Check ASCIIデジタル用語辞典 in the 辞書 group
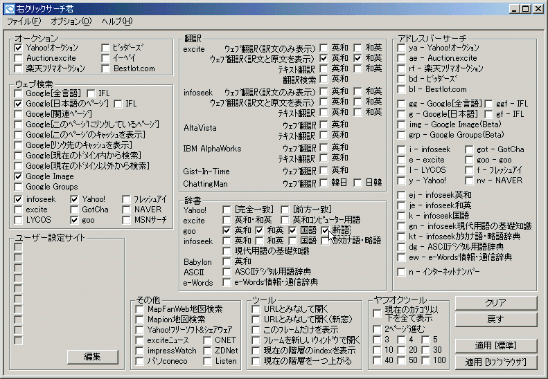 [227, 272]
